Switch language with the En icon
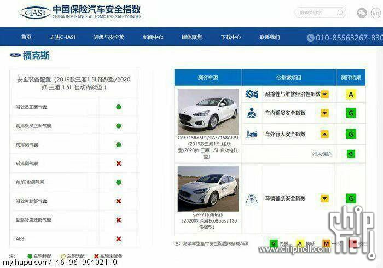Image resolution: width=383 pixels, height=268 pixels. coord(376,13)
